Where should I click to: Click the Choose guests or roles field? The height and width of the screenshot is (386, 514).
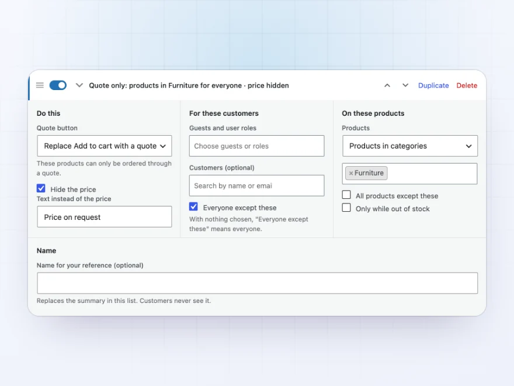pyautogui.click(x=256, y=146)
